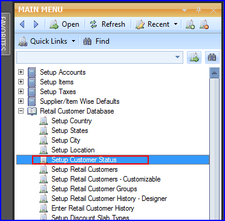Screen dimensions: 225x221
Task: Click the binoculars search icon beside search box
Action: [212, 57]
